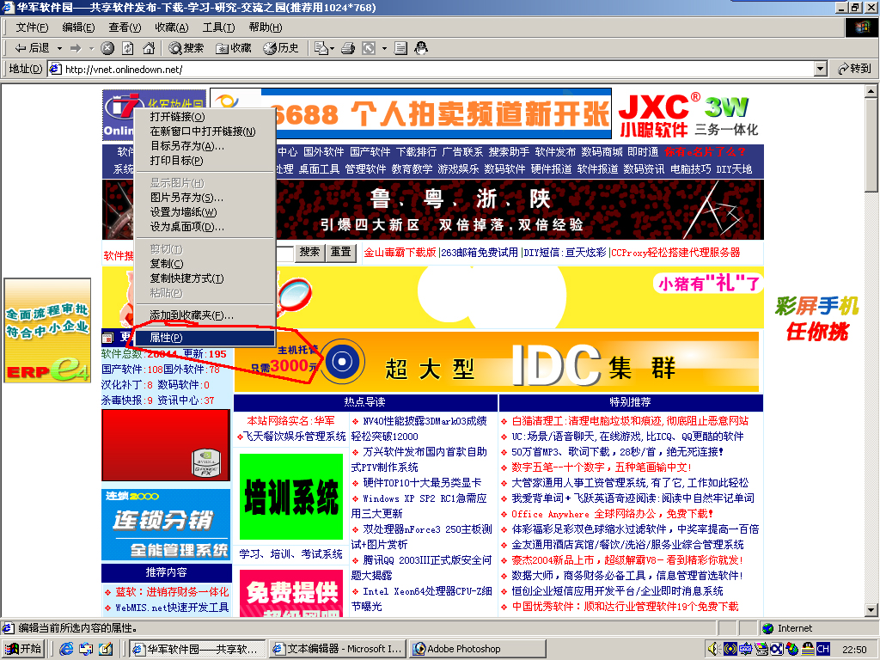This screenshot has width=880, height=660.
Task: Open the 263邮箱免费试用 link
Action: pyautogui.click(x=480, y=253)
